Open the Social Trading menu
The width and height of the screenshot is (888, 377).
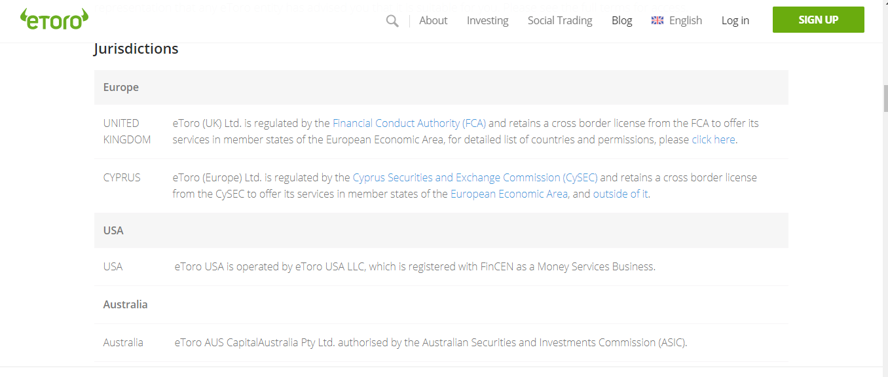tap(560, 20)
